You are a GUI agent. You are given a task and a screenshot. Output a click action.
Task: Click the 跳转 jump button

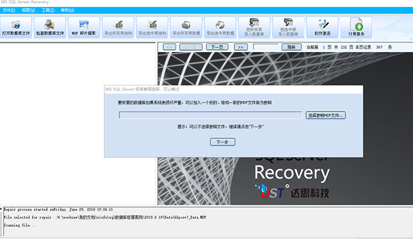[x=291, y=47]
